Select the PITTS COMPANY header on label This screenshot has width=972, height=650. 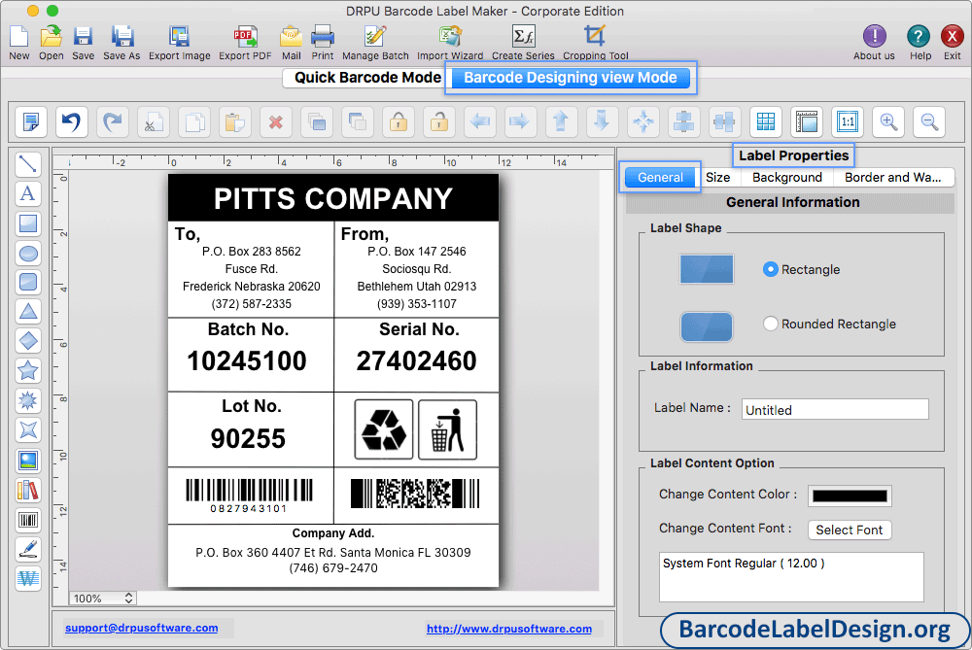(332, 199)
